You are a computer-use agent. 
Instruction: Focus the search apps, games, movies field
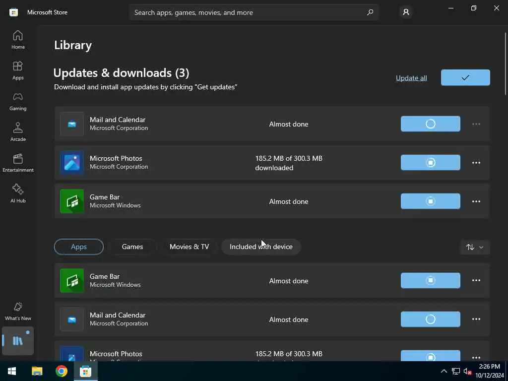coord(254,12)
